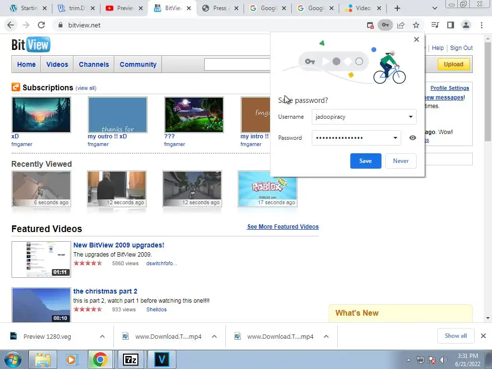This screenshot has height=369, width=492.
Task: Click the yellow Upload button
Action: coord(454,64)
